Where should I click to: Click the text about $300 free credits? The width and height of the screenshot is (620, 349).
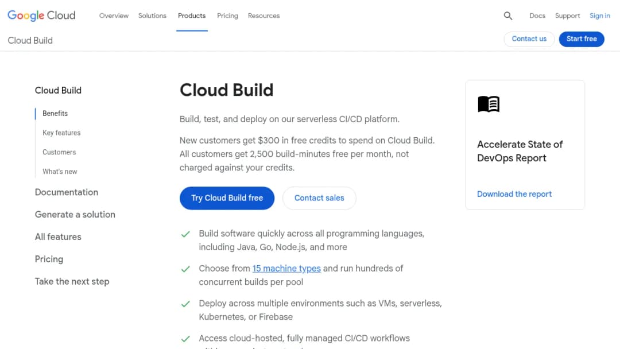[307, 154]
